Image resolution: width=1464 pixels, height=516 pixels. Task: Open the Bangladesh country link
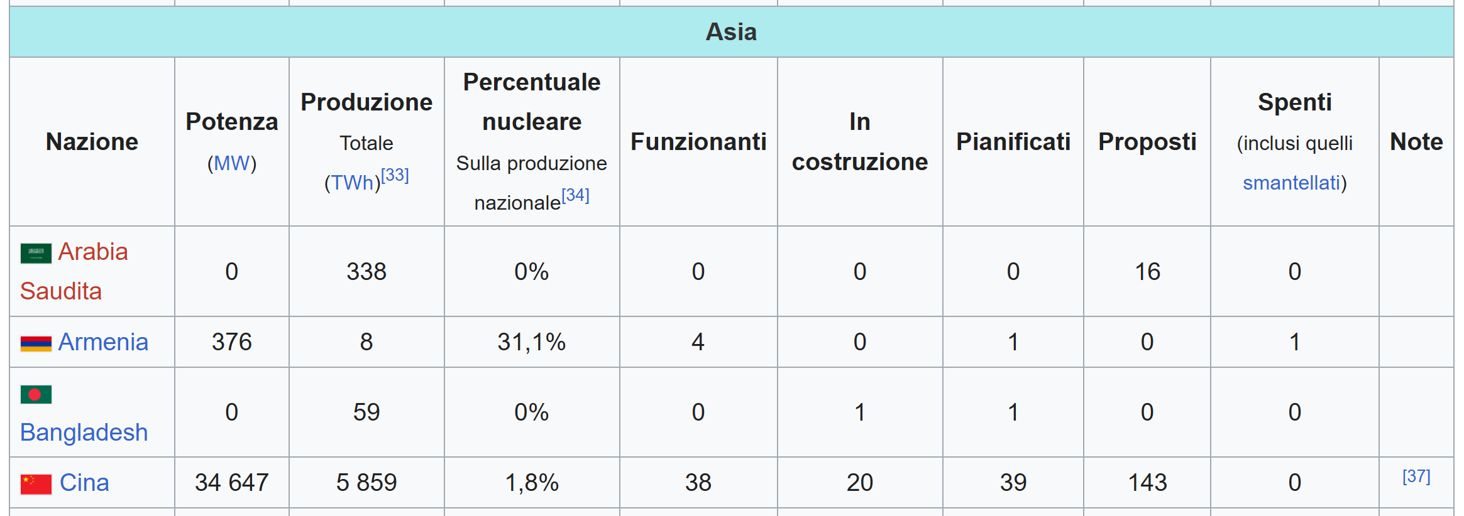coord(84,433)
